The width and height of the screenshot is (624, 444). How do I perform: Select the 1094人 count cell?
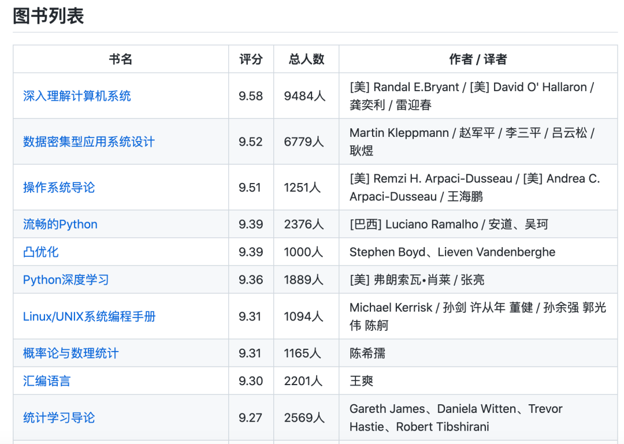306,316
